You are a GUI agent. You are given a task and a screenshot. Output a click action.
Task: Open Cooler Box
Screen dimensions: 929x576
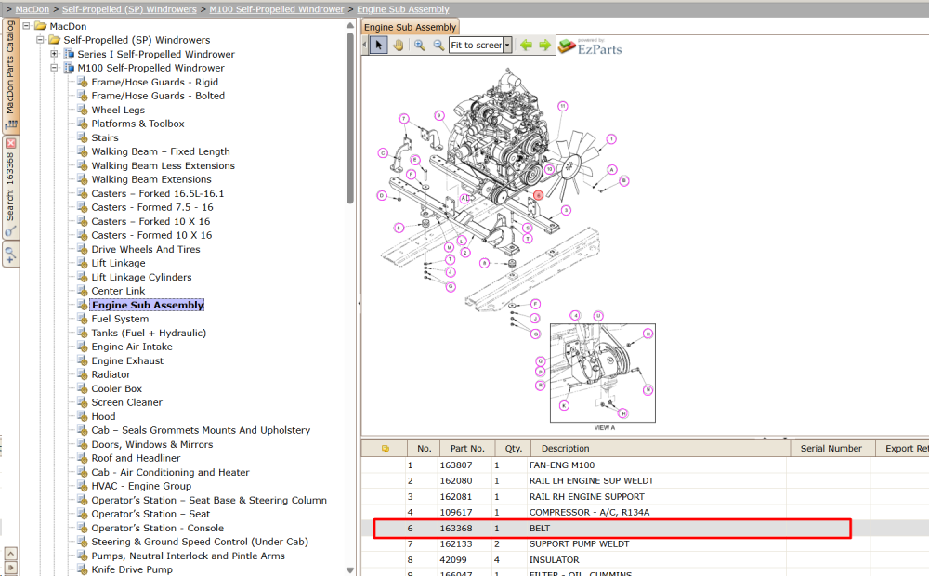[x=117, y=388]
